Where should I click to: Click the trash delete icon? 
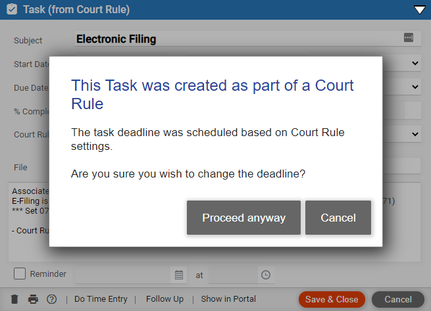pyautogui.click(x=14, y=299)
